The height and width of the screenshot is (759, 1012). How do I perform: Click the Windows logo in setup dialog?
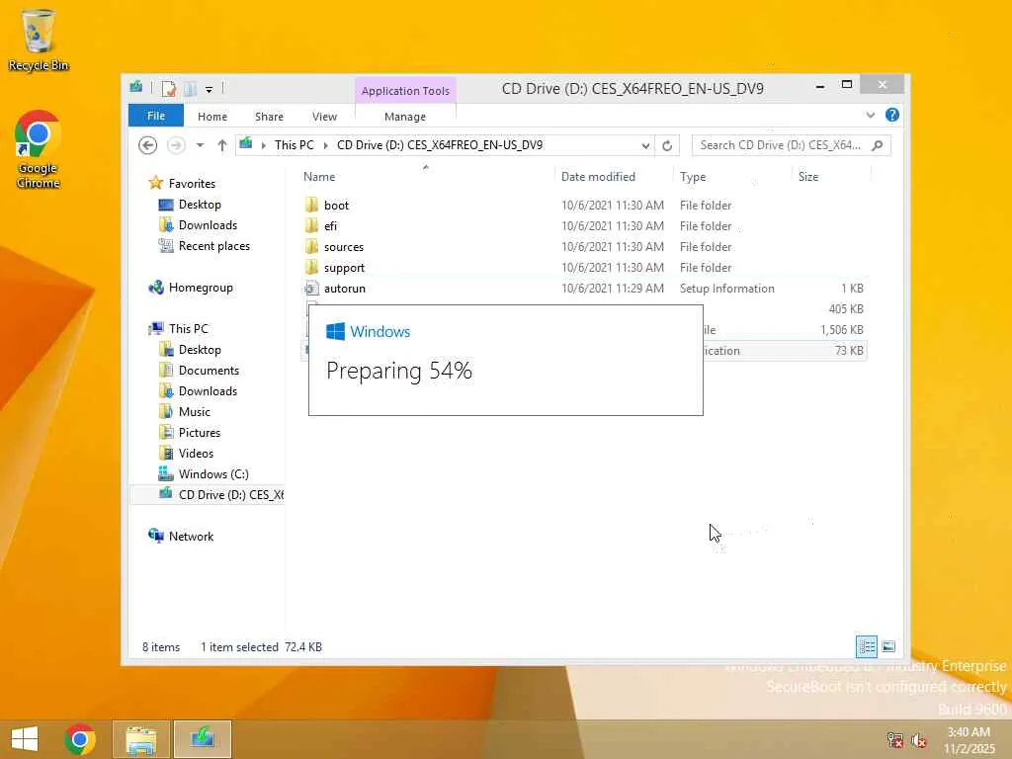336,331
